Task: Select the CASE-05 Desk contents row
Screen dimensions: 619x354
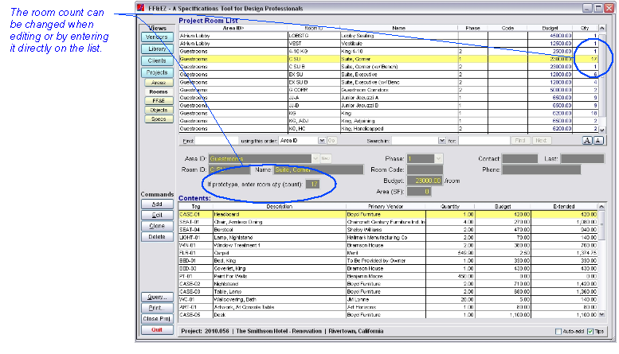Action: tap(389, 315)
